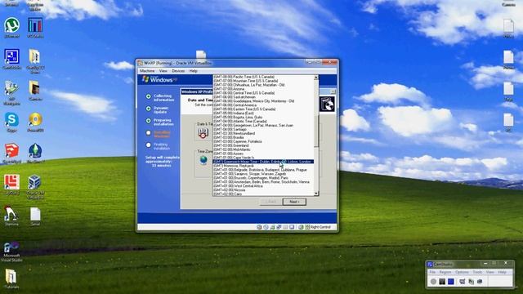Click CamStudio's Record button

[433, 282]
